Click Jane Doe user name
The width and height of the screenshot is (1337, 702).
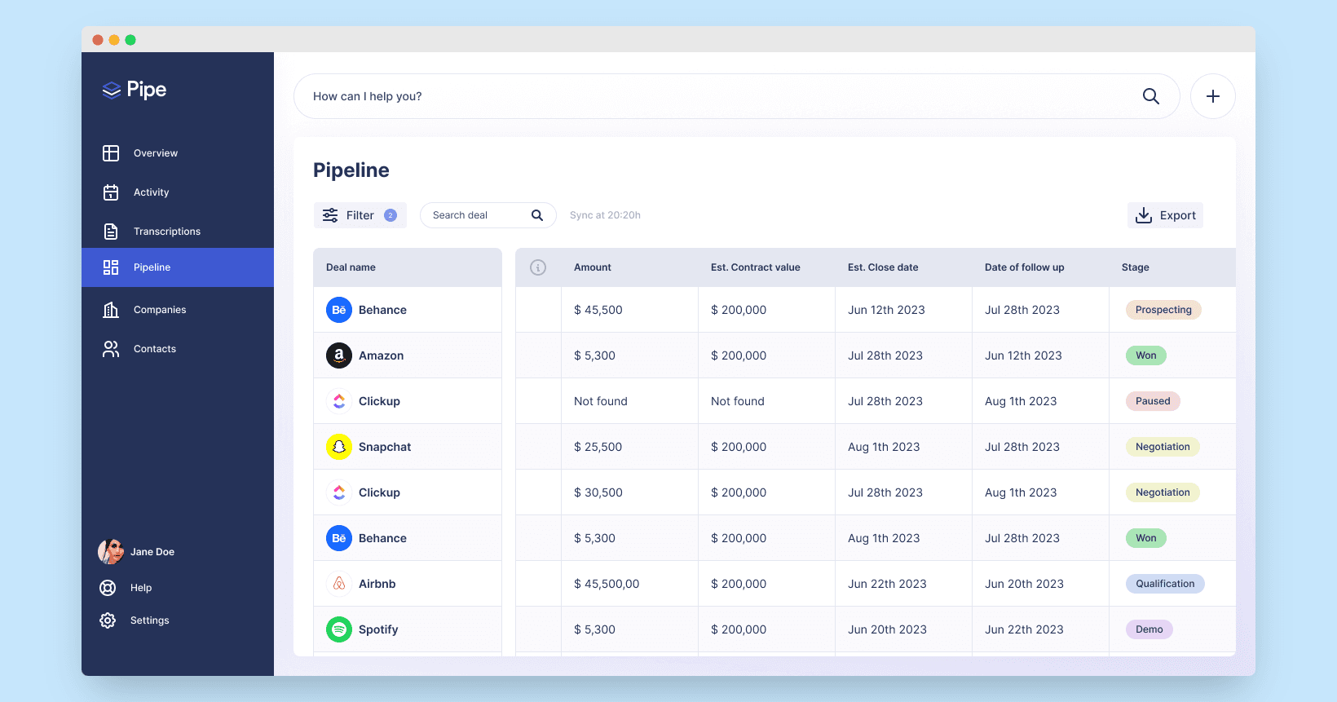pos(152,552)
